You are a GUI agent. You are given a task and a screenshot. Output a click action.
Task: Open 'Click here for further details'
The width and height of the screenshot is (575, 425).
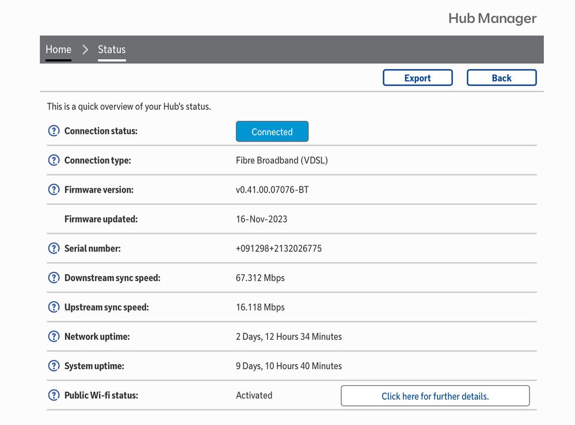[435, 396]
